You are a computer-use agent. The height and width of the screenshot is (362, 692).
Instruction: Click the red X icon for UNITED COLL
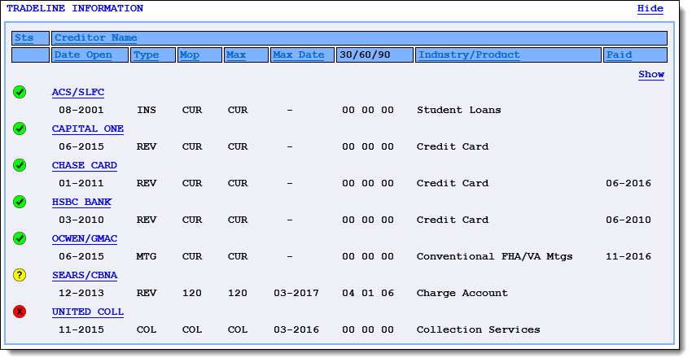[20, 312]
